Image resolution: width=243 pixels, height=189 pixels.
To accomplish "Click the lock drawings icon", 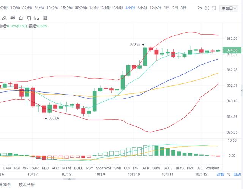I will point(21,18).
